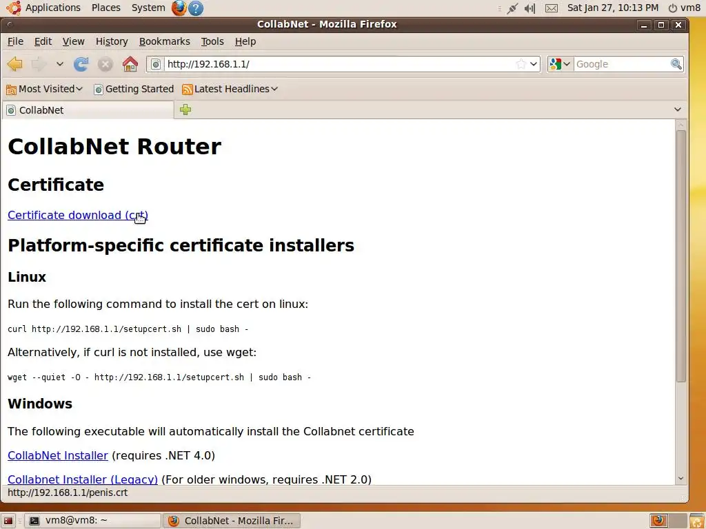The image size is (706, 529).
Task: Click the Stop loading button
Action: point(105,64)
